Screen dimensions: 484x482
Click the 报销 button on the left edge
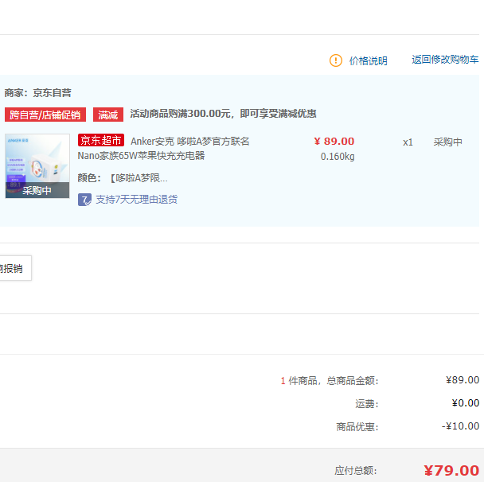(x=15, y=268)
